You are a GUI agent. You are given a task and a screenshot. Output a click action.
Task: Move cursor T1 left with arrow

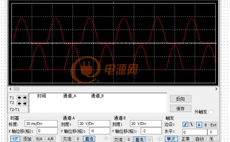tap(19, 97)
